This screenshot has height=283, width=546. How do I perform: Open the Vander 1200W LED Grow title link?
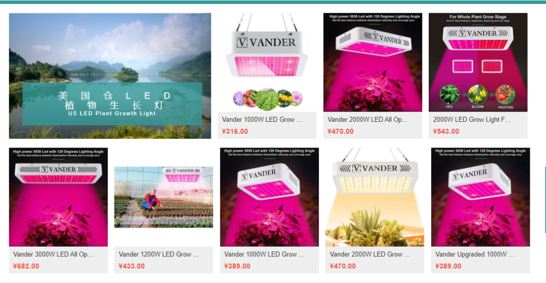pos(159,254)
